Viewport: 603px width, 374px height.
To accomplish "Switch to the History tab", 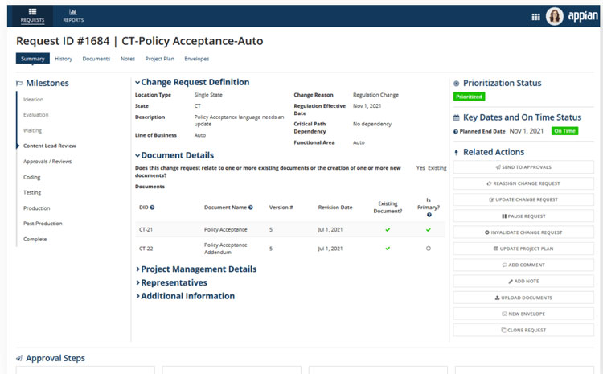I will point(64,59).
